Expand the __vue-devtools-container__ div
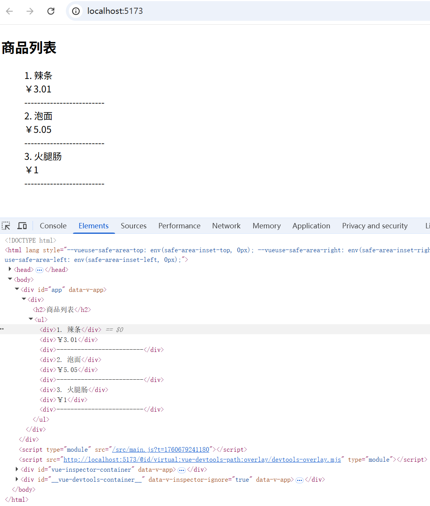This screenshot has height=506, width=430. pos(17,479)
